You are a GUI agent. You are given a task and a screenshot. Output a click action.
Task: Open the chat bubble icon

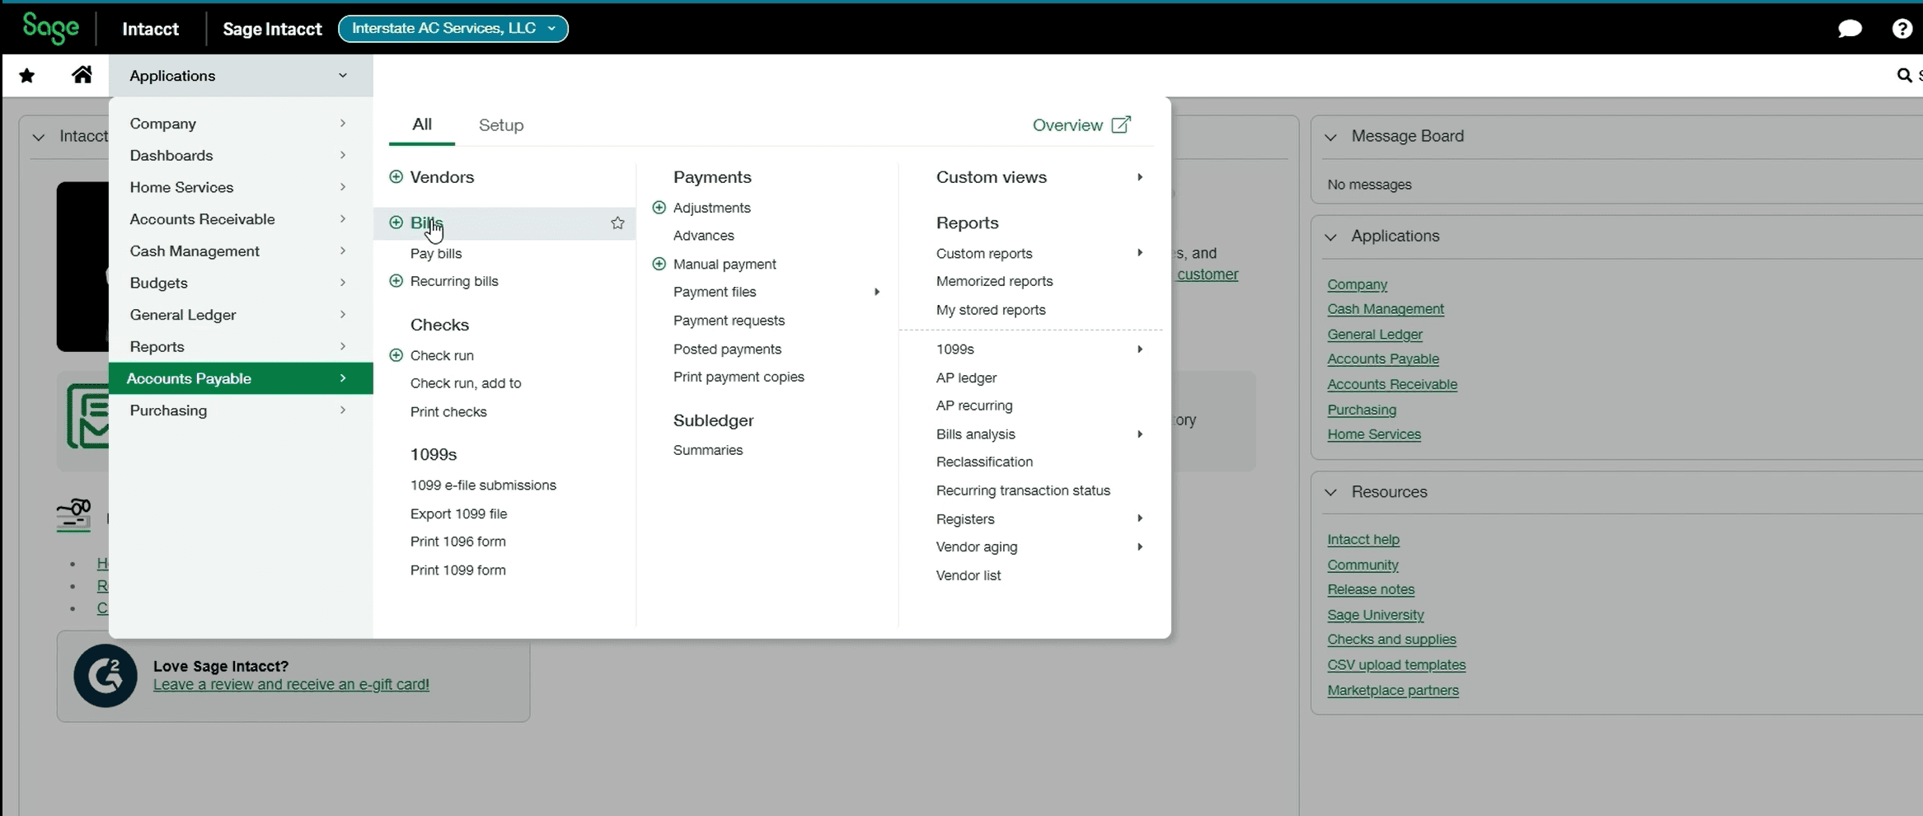(x=1850, y=29)
